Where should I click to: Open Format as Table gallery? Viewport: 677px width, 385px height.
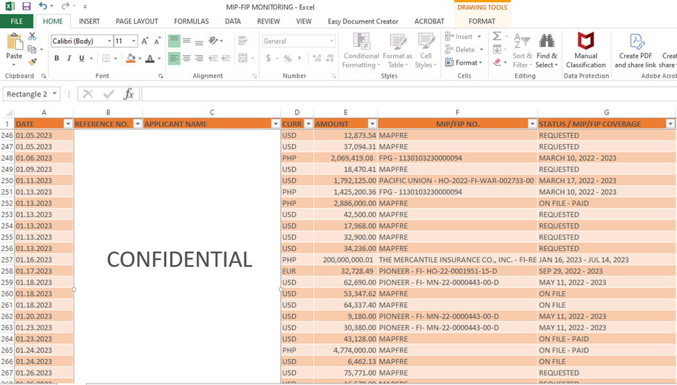397,51
